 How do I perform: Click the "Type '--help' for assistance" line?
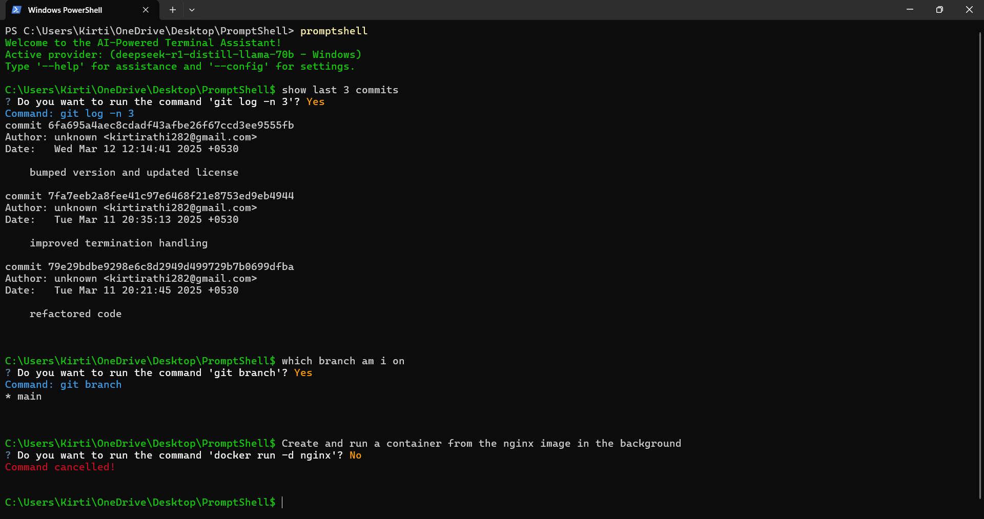tap(179, 67)
